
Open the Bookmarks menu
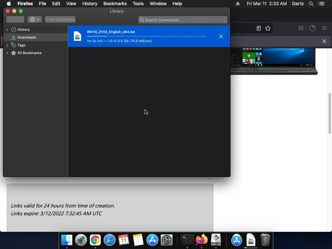tap(115, 4)
